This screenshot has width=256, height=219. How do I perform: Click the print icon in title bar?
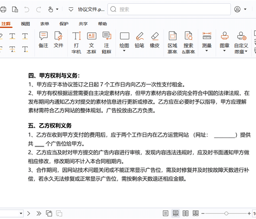coord(3,9)
